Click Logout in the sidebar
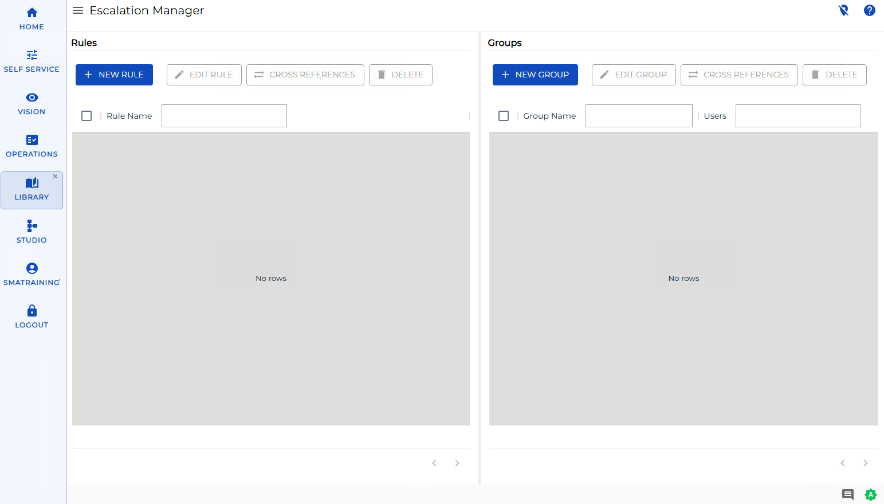This screenshot has height=504, width=884. pos(32,317)
